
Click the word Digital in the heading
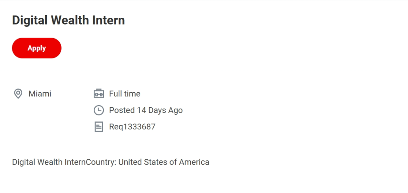click(30, 20)
